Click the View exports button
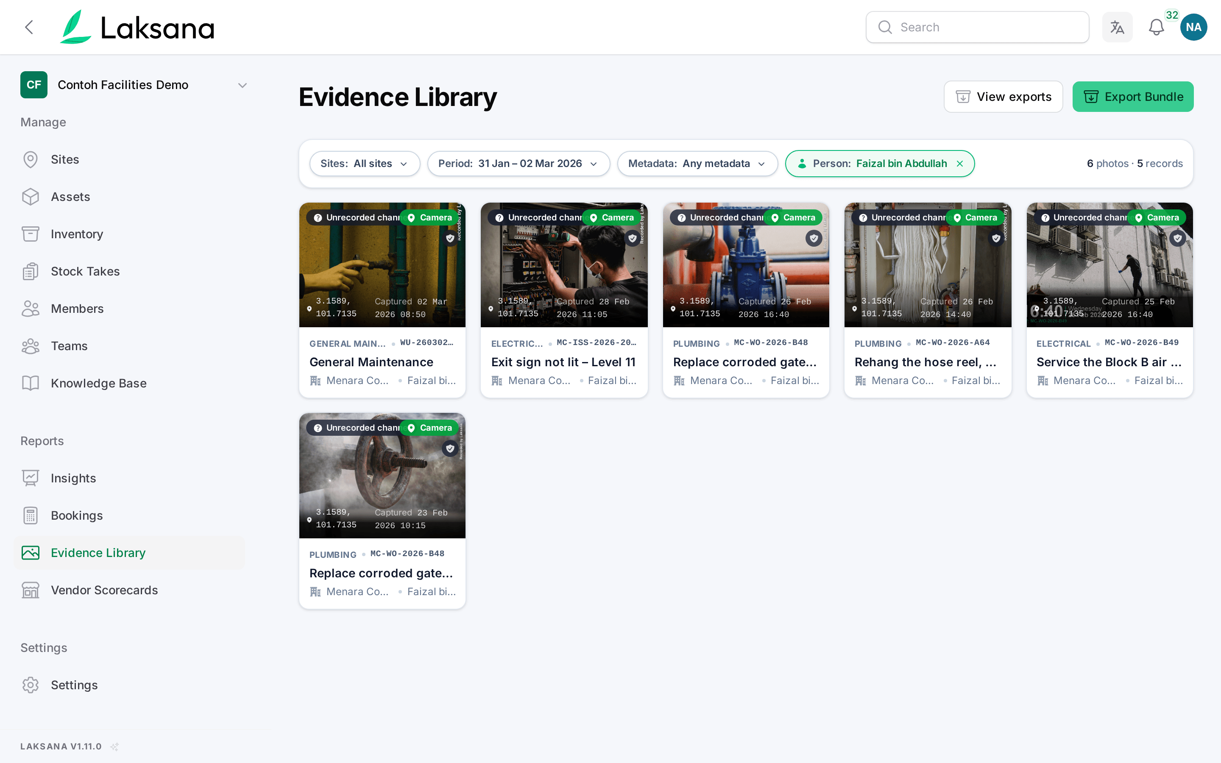The image size is (1221, 763). point(1003,97)
